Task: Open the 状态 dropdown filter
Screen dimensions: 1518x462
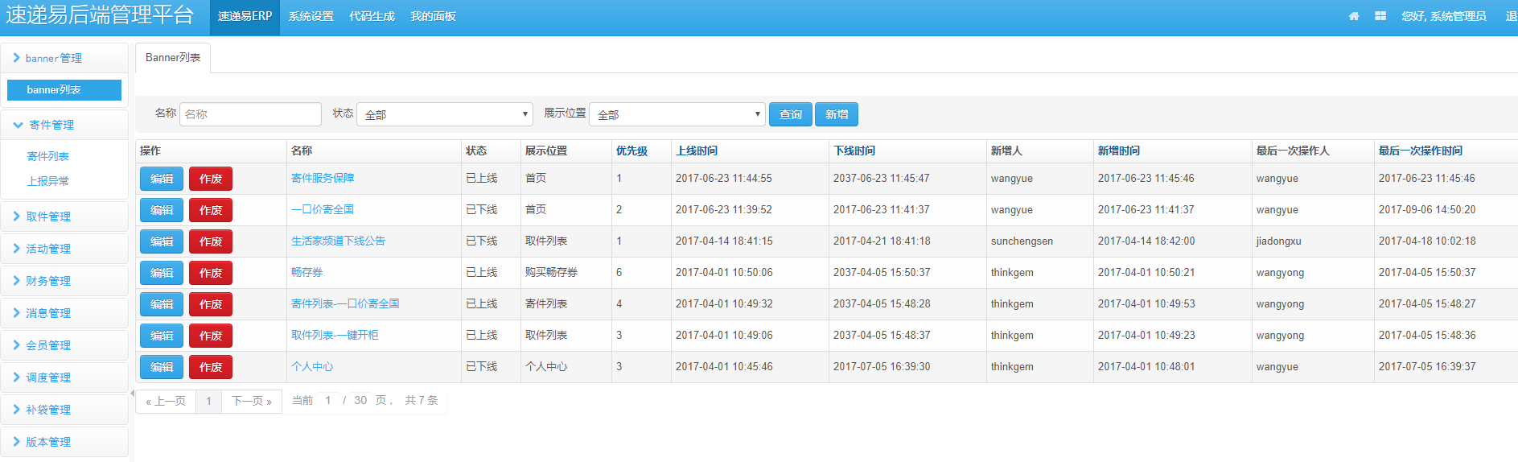Action: pyautogui.click(x=445, y=114)
